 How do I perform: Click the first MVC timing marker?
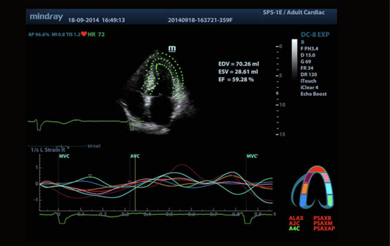pos(64,156)
